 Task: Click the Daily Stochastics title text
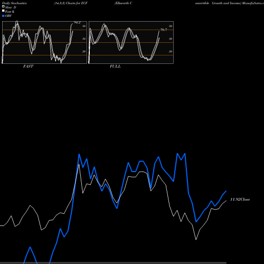(x=14, y=3)
